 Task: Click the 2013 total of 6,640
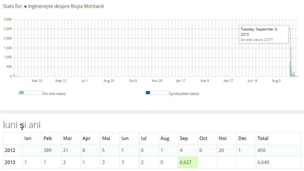point(264,163)
